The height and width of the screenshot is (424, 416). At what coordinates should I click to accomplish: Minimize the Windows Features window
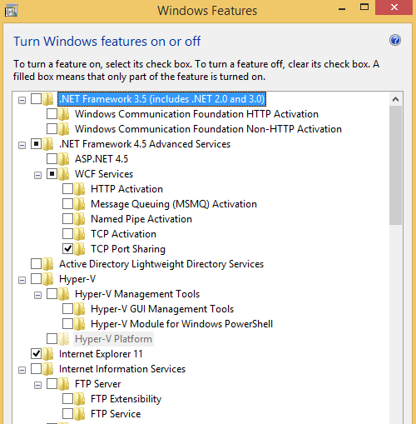(342, 9)
